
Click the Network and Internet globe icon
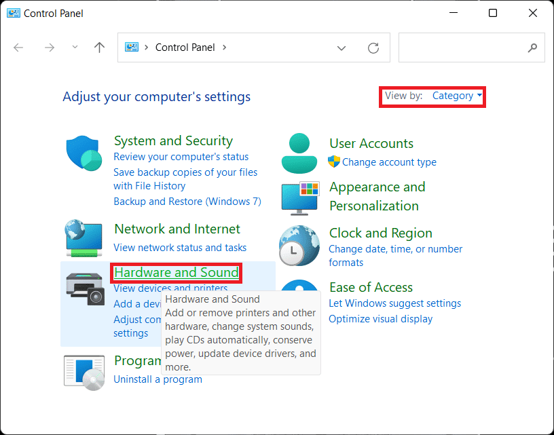[84, 238]
